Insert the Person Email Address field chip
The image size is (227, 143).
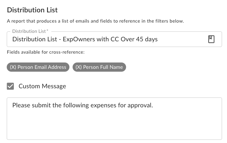(x=38, y=67)
